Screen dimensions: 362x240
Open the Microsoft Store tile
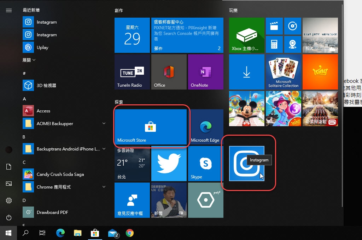coord(151,127)
